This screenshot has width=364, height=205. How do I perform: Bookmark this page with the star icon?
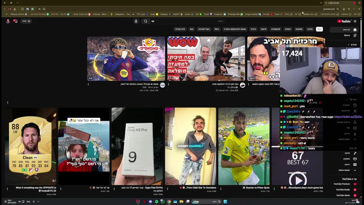[x=40, y=9]
